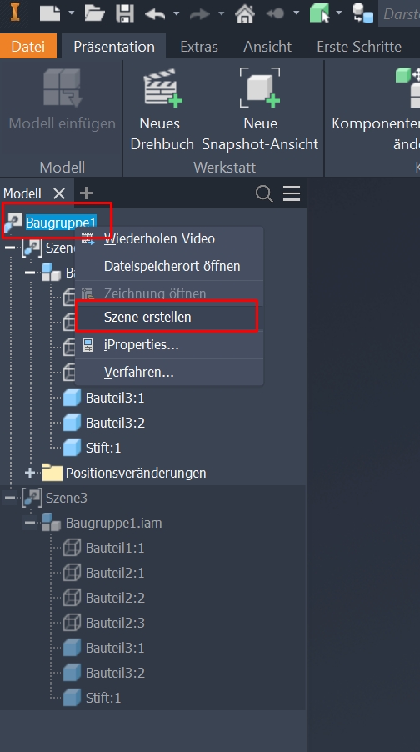Switch to the Extras ribbon tab
420x752 pixels.
pos(199,47)
